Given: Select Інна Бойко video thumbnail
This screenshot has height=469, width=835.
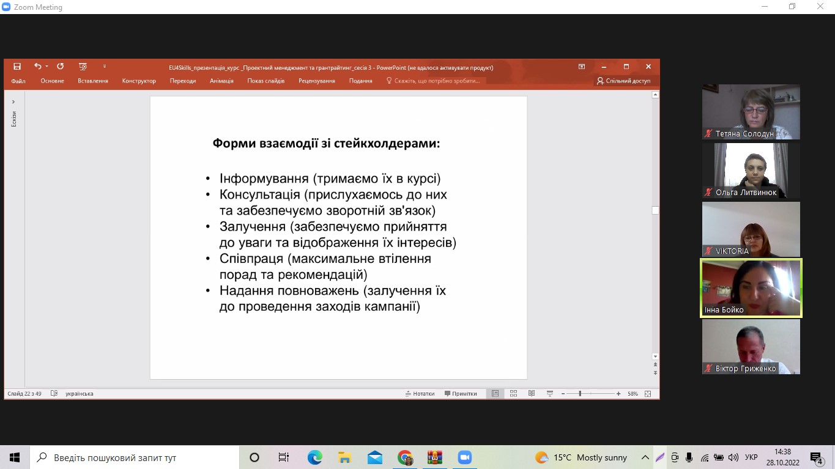Looking at the screenshot, I should 751,289.
